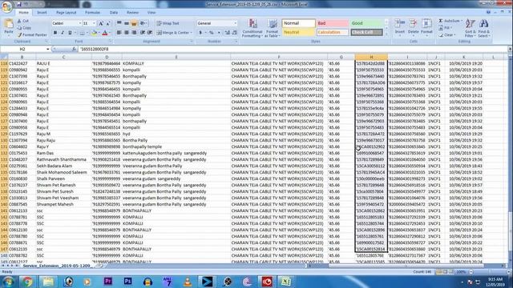
Task: Enable Wrap Text
Action: click(x=168, y=23)
